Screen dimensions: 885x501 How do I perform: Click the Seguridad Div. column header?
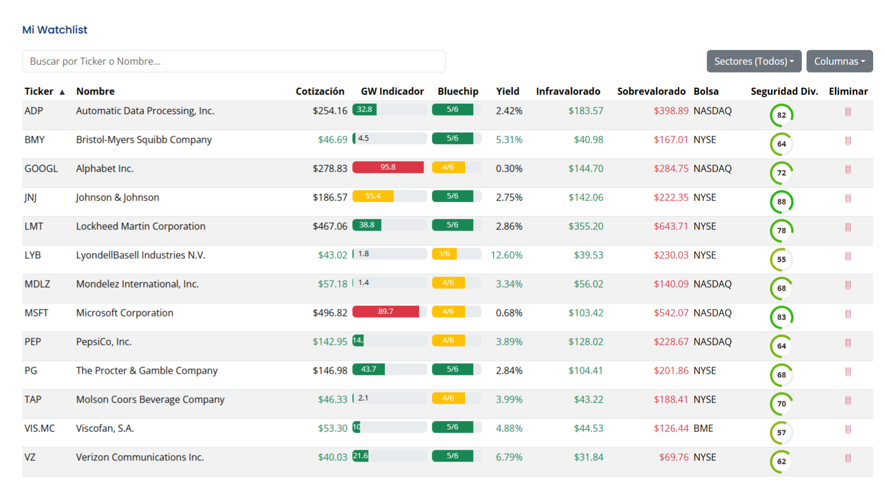(x=784, y=91)
